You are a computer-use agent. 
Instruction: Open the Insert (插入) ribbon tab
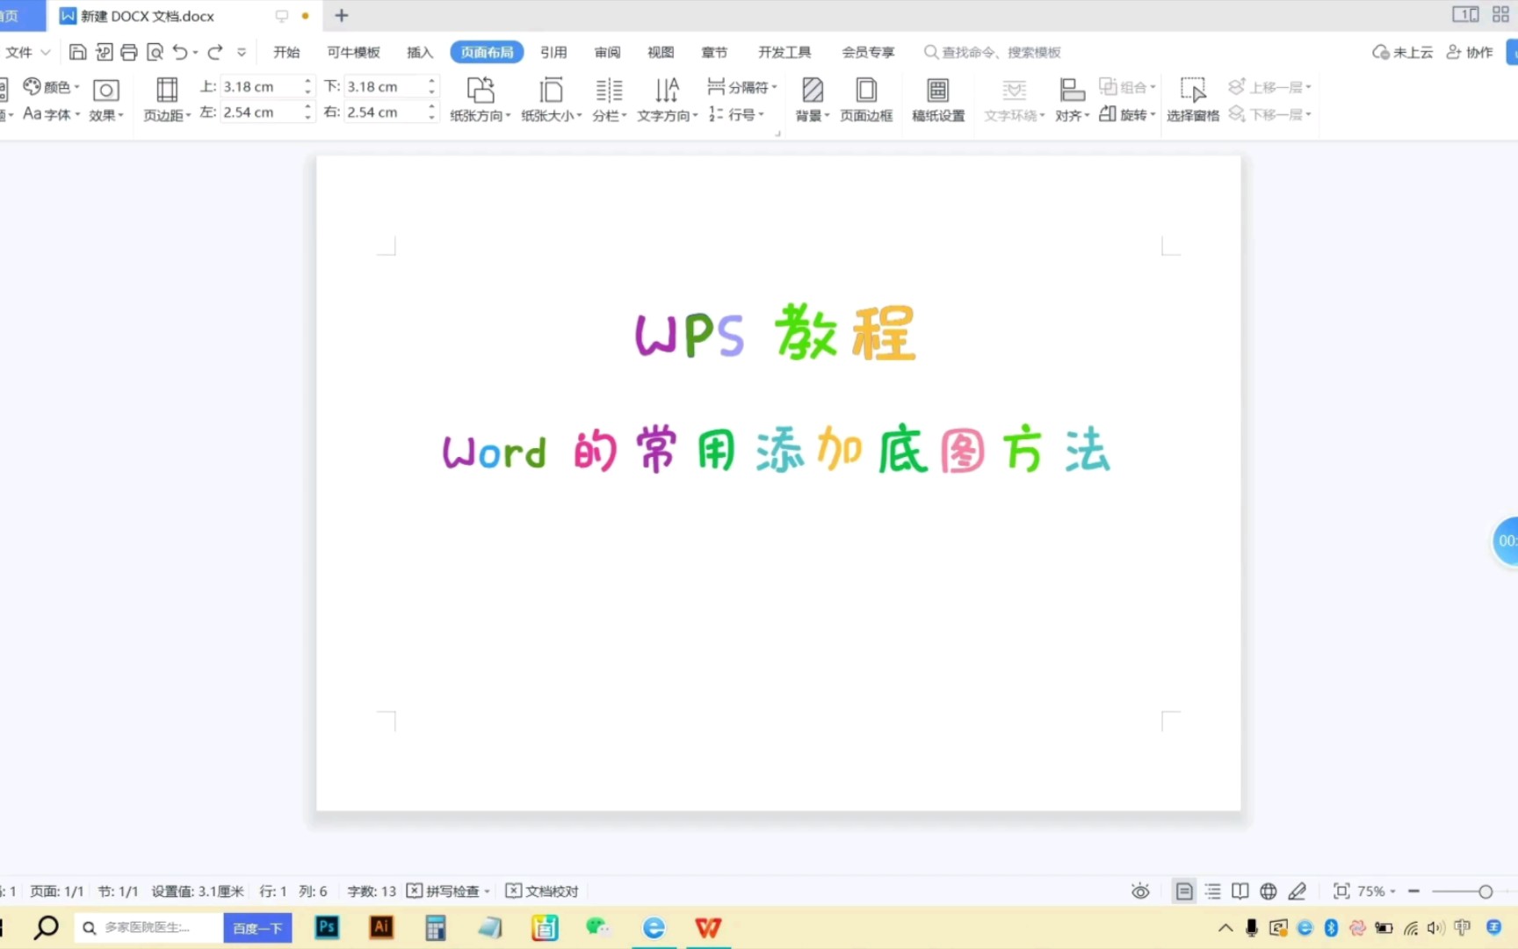pyautogui.click(x=420, y=52)
